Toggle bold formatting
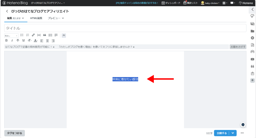This screenshot has width=256, height=138. pos(6,40)
